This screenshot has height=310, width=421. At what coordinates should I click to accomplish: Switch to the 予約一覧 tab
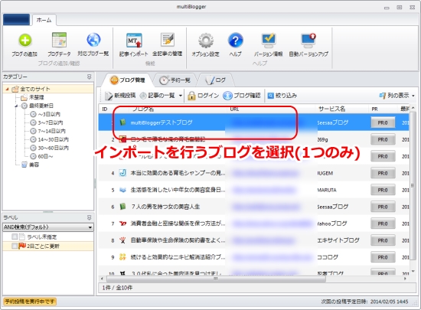tap(175, 80)
